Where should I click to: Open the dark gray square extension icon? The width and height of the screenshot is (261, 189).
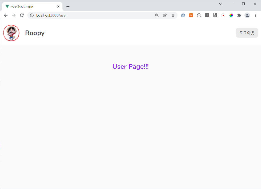coord(207,15)
